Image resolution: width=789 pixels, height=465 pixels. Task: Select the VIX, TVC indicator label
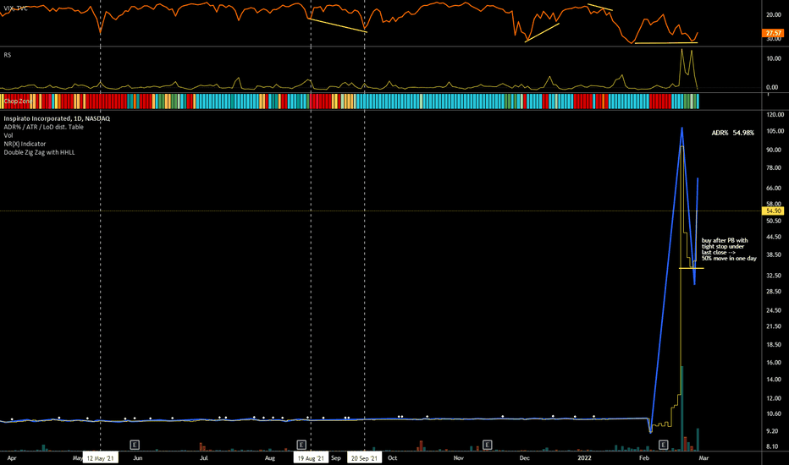coord(15,8)
